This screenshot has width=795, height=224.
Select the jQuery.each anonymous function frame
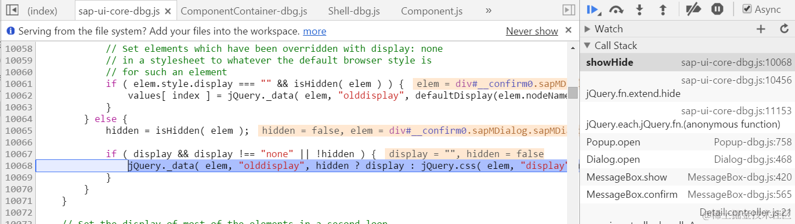pos(687,118)
